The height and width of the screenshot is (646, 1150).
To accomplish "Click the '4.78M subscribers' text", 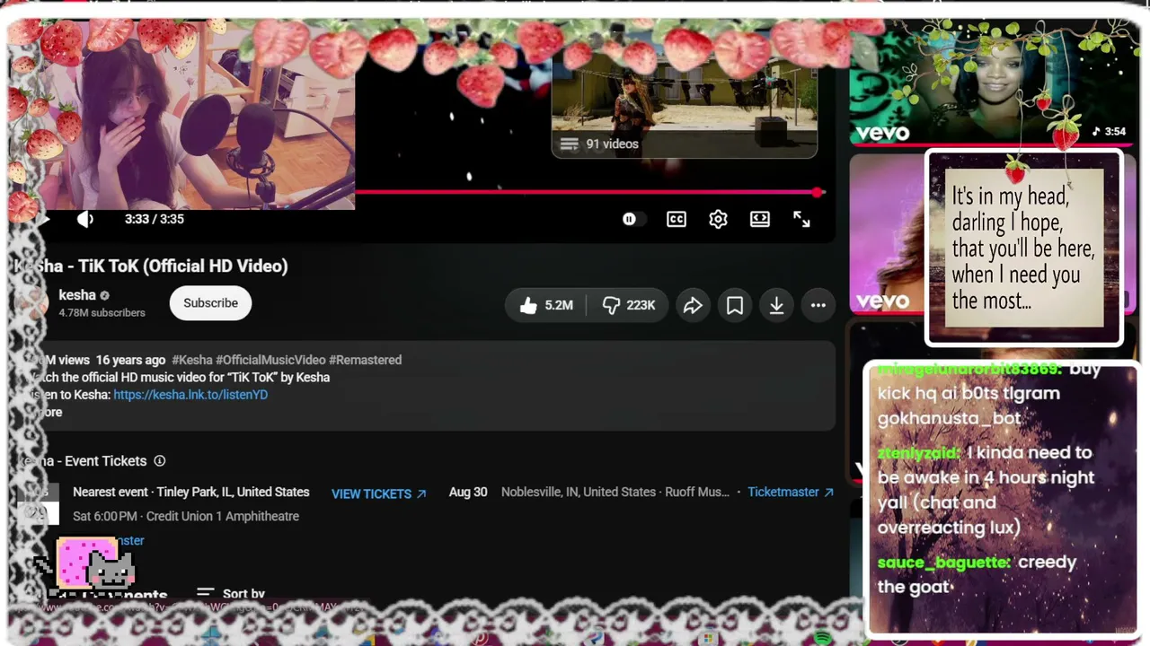I will [102, 313].
